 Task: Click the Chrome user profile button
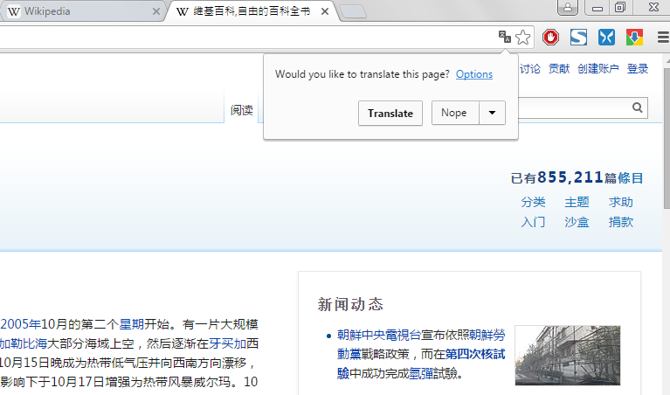tap(568, 7)
